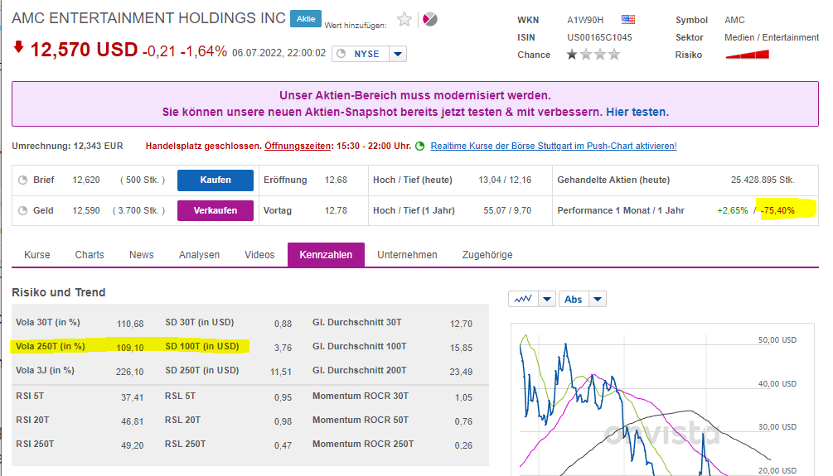Click the 'Gl. Durchschnitt 200T' value 23,49
This screenshot has width=833, height=476.
(461, 372)
